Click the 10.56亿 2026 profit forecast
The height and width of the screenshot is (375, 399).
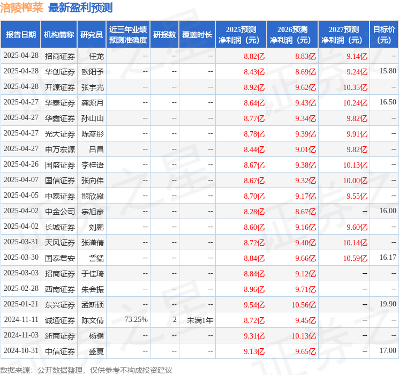(304, 305)
